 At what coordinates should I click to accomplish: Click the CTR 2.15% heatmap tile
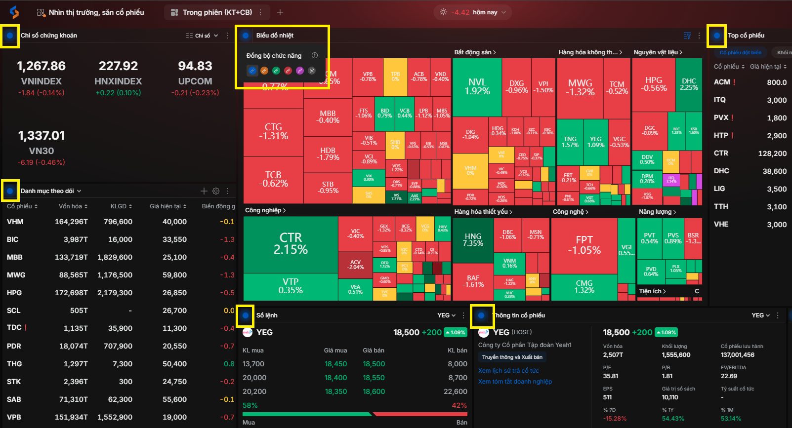pyautogui.click(x=291, y=244)
